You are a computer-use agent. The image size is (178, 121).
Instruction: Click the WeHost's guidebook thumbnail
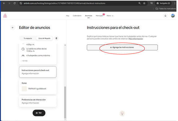pyautogui.click(x=24, y=89)
